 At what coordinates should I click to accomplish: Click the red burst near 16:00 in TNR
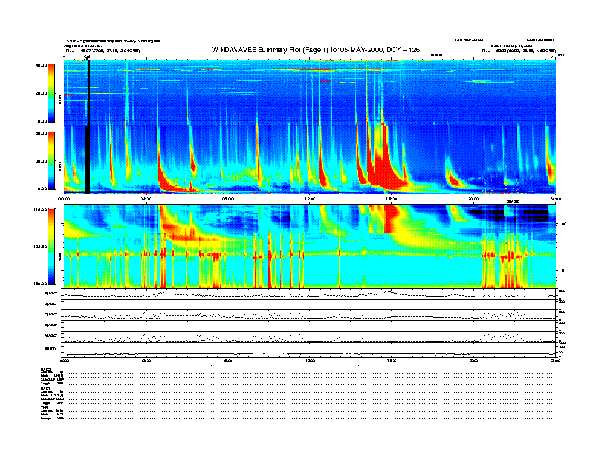click(x=393, y=219)
